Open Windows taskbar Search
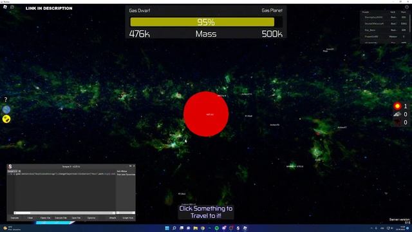Screen dimensions: 412x232 [x=174, y=228]
